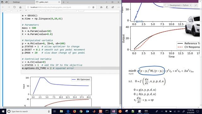Open OneNote from taskbar
The image size is (202, 114).
pyautogui.click(x=114, y=111)
